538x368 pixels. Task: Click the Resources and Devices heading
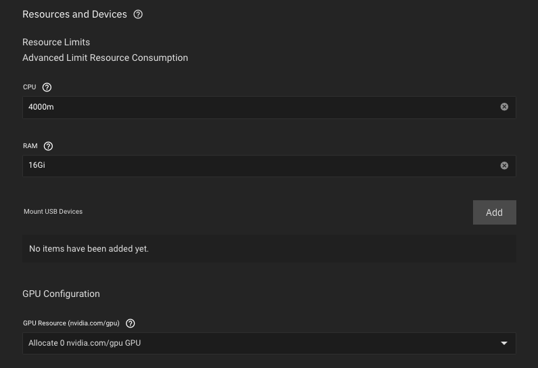(x=74, y=14)
